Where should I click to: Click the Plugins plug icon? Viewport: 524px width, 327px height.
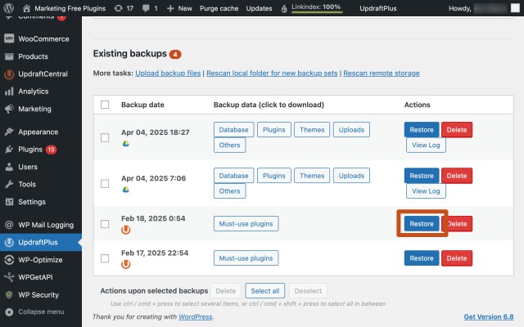9,149
